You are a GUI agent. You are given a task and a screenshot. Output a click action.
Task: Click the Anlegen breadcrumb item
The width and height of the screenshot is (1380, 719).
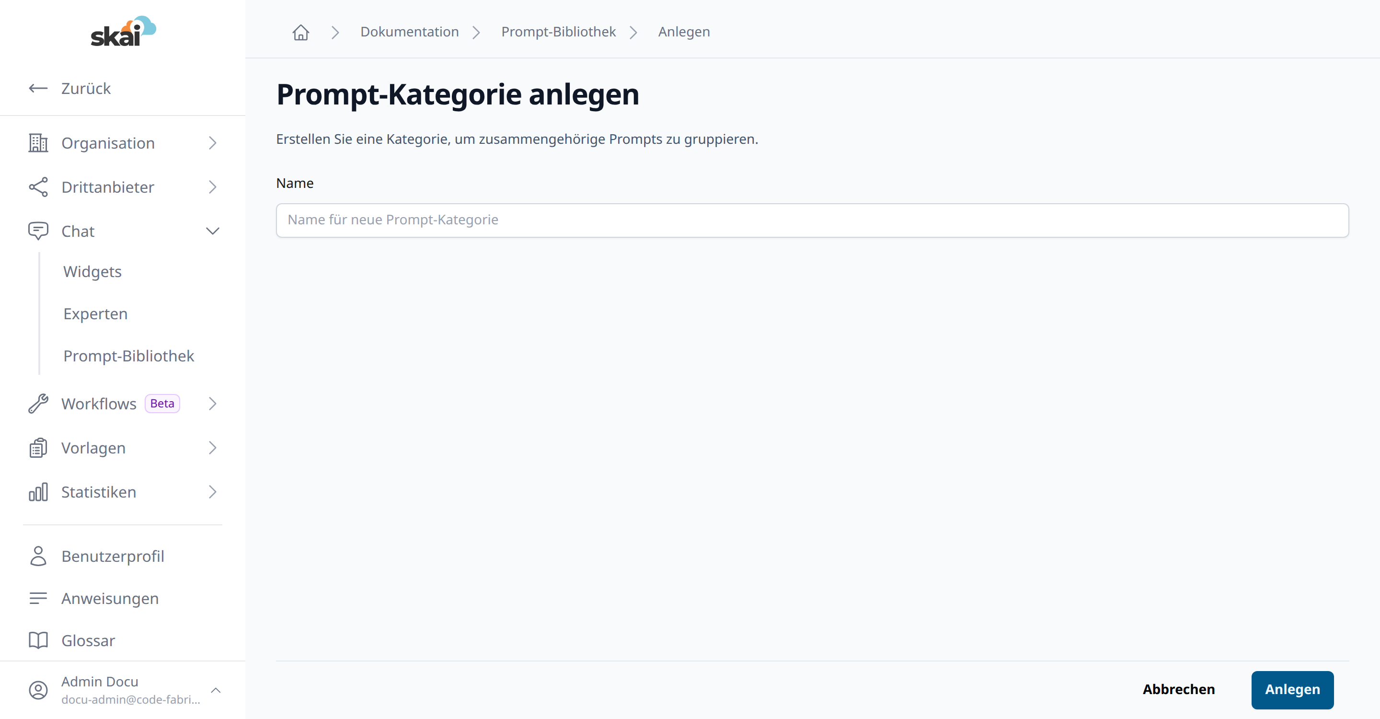pos(684,32)
